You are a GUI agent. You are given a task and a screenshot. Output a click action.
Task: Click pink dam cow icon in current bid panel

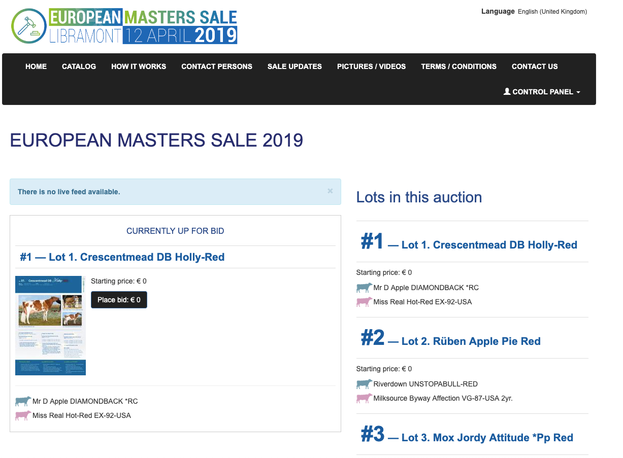pyautogui.click(x=23, y=415)
